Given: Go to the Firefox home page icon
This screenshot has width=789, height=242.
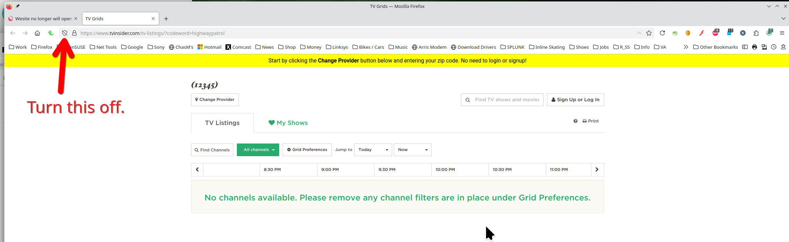Looking at the screenshot, I should click(x=37, y=33).
